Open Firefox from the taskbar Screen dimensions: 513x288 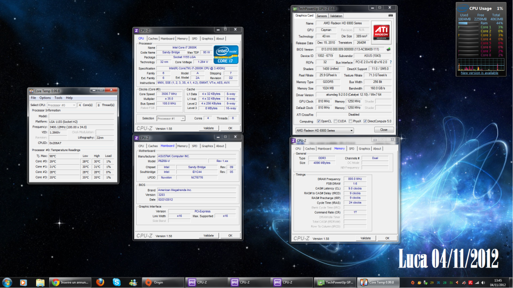pos(100,282)
